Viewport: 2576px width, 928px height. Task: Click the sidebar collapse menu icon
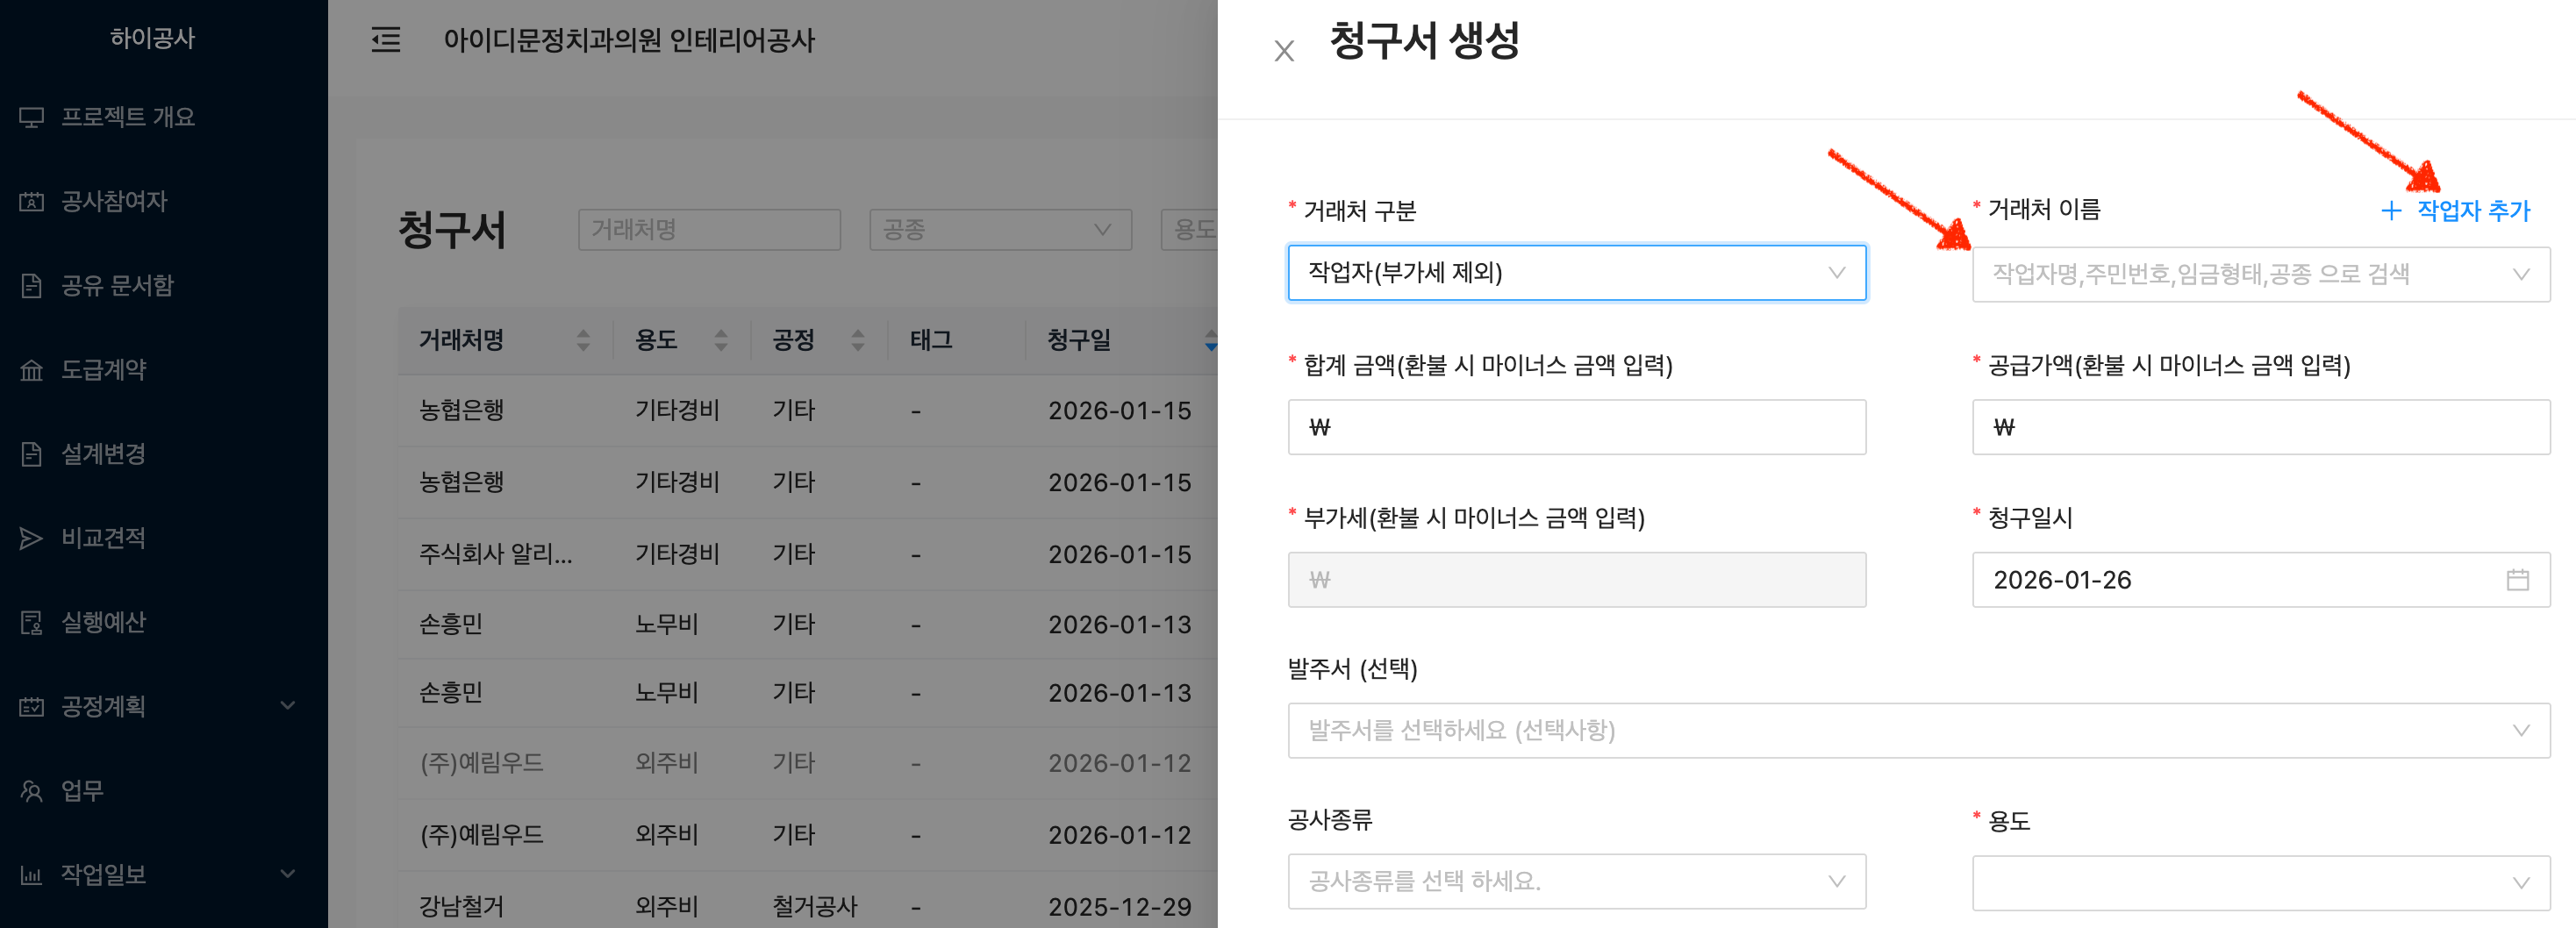point(385,40)
